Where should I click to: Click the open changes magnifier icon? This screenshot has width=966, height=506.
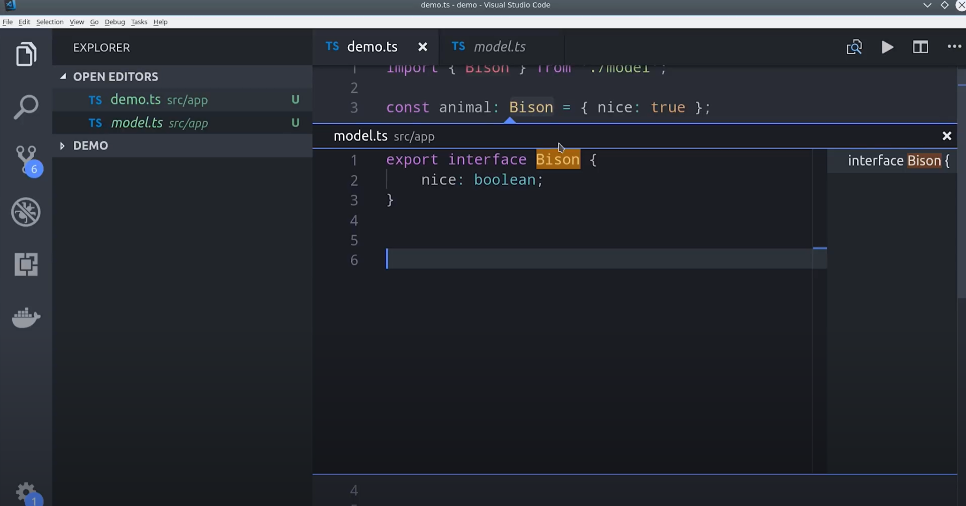(854, 47)
